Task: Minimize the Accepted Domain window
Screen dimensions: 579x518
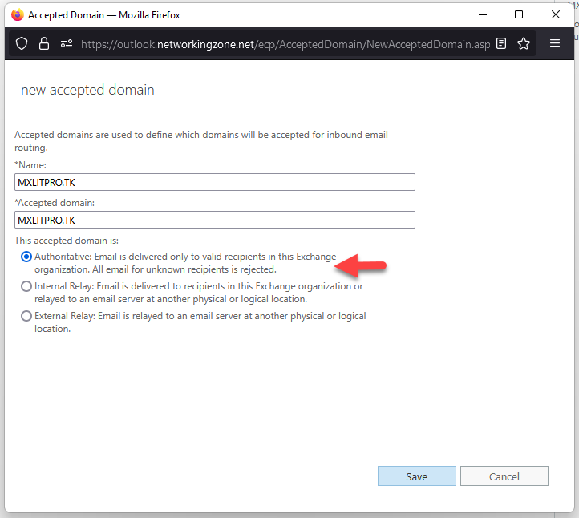Action: (482, 14)
